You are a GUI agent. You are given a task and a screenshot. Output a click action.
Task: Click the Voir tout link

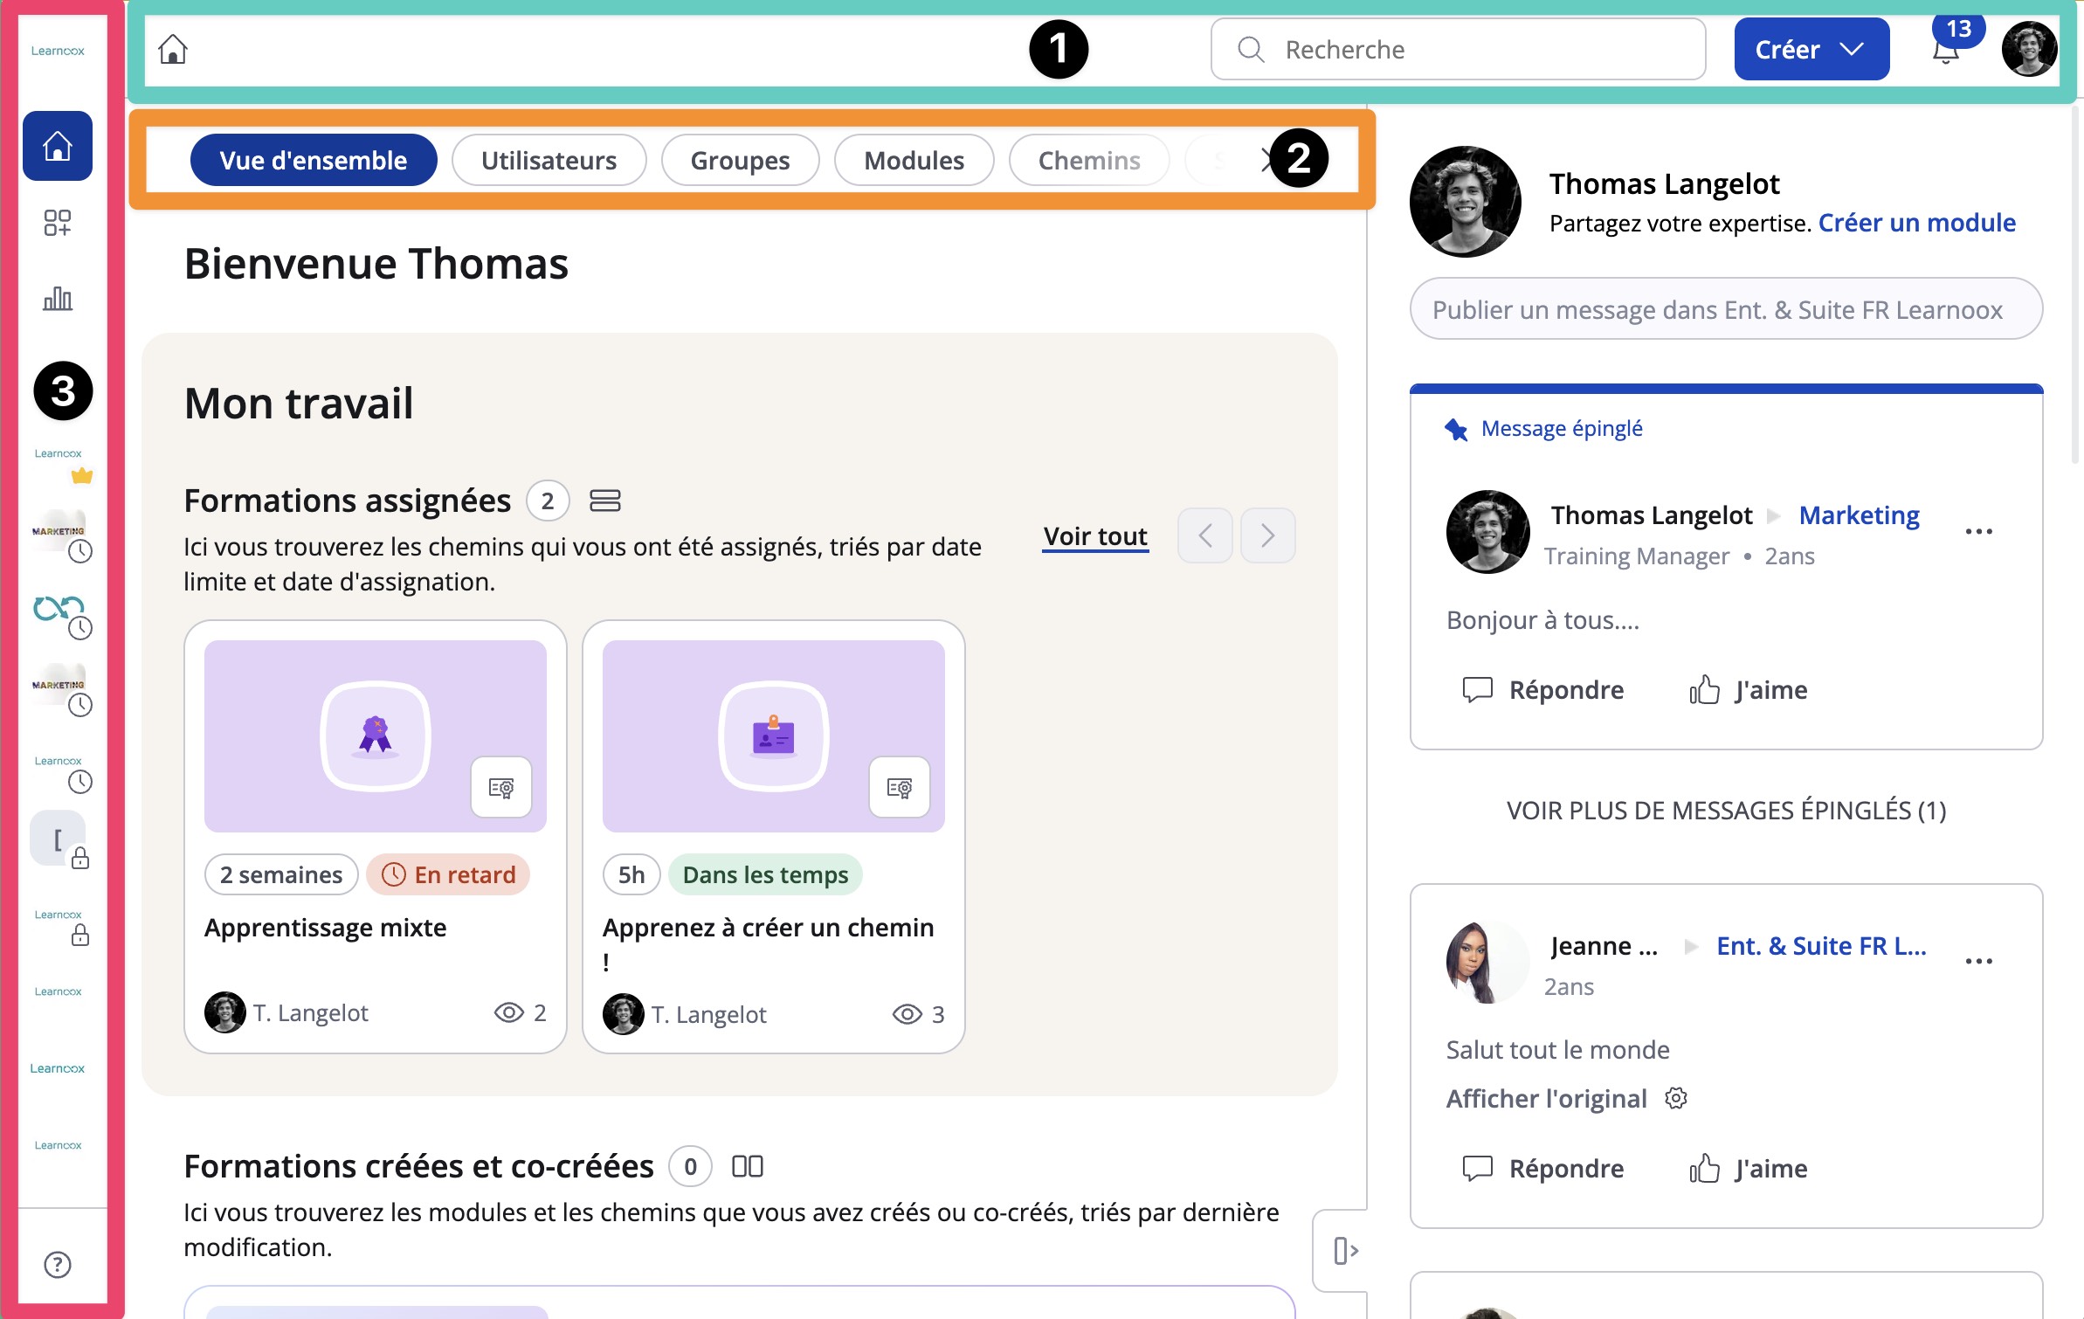(1095, 535)
